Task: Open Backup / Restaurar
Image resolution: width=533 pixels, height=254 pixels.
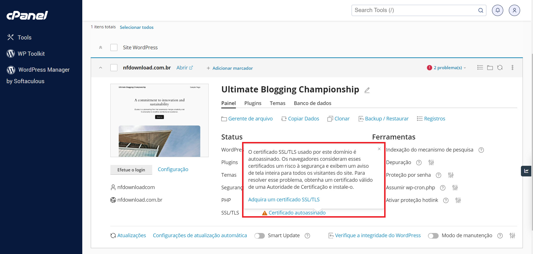Action: tap(383, 119)
